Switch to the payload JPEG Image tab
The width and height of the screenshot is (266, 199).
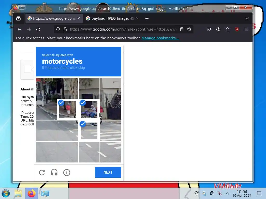click(x=112, y=18)
